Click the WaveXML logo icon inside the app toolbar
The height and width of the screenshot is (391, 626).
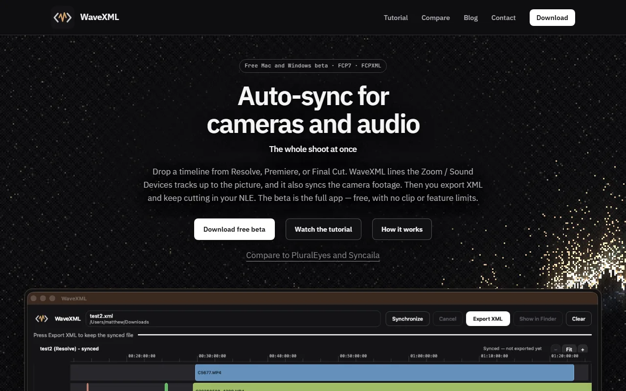(x=42, y=319)
